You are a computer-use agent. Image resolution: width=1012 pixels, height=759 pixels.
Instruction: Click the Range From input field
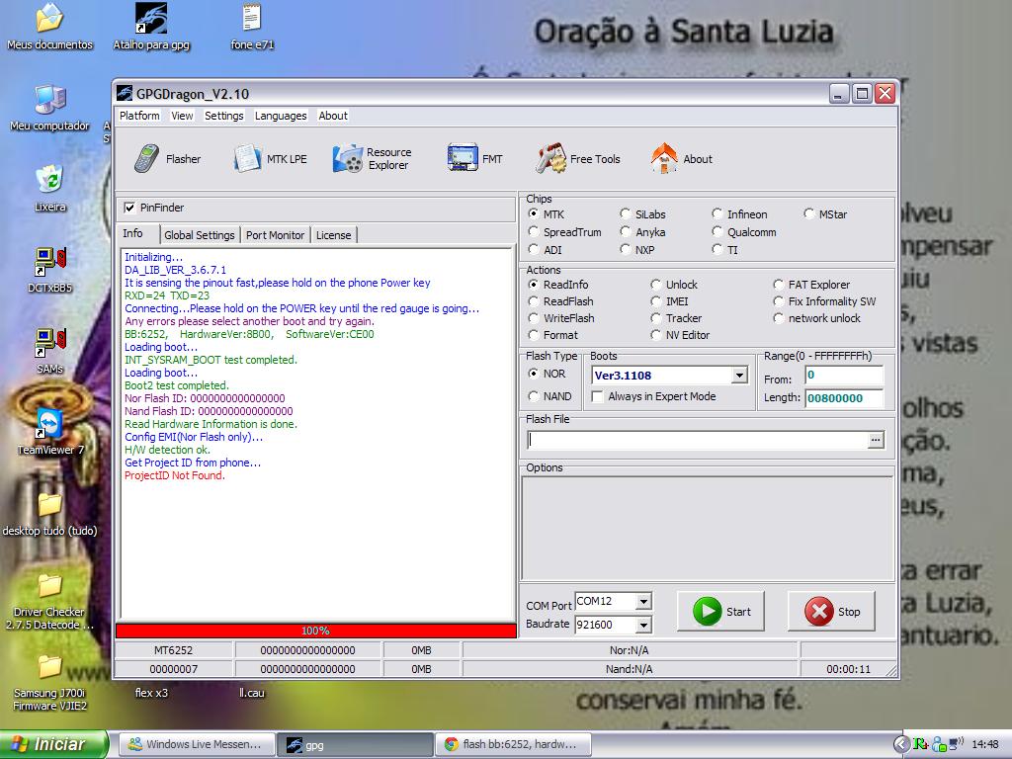coord(844,375)
